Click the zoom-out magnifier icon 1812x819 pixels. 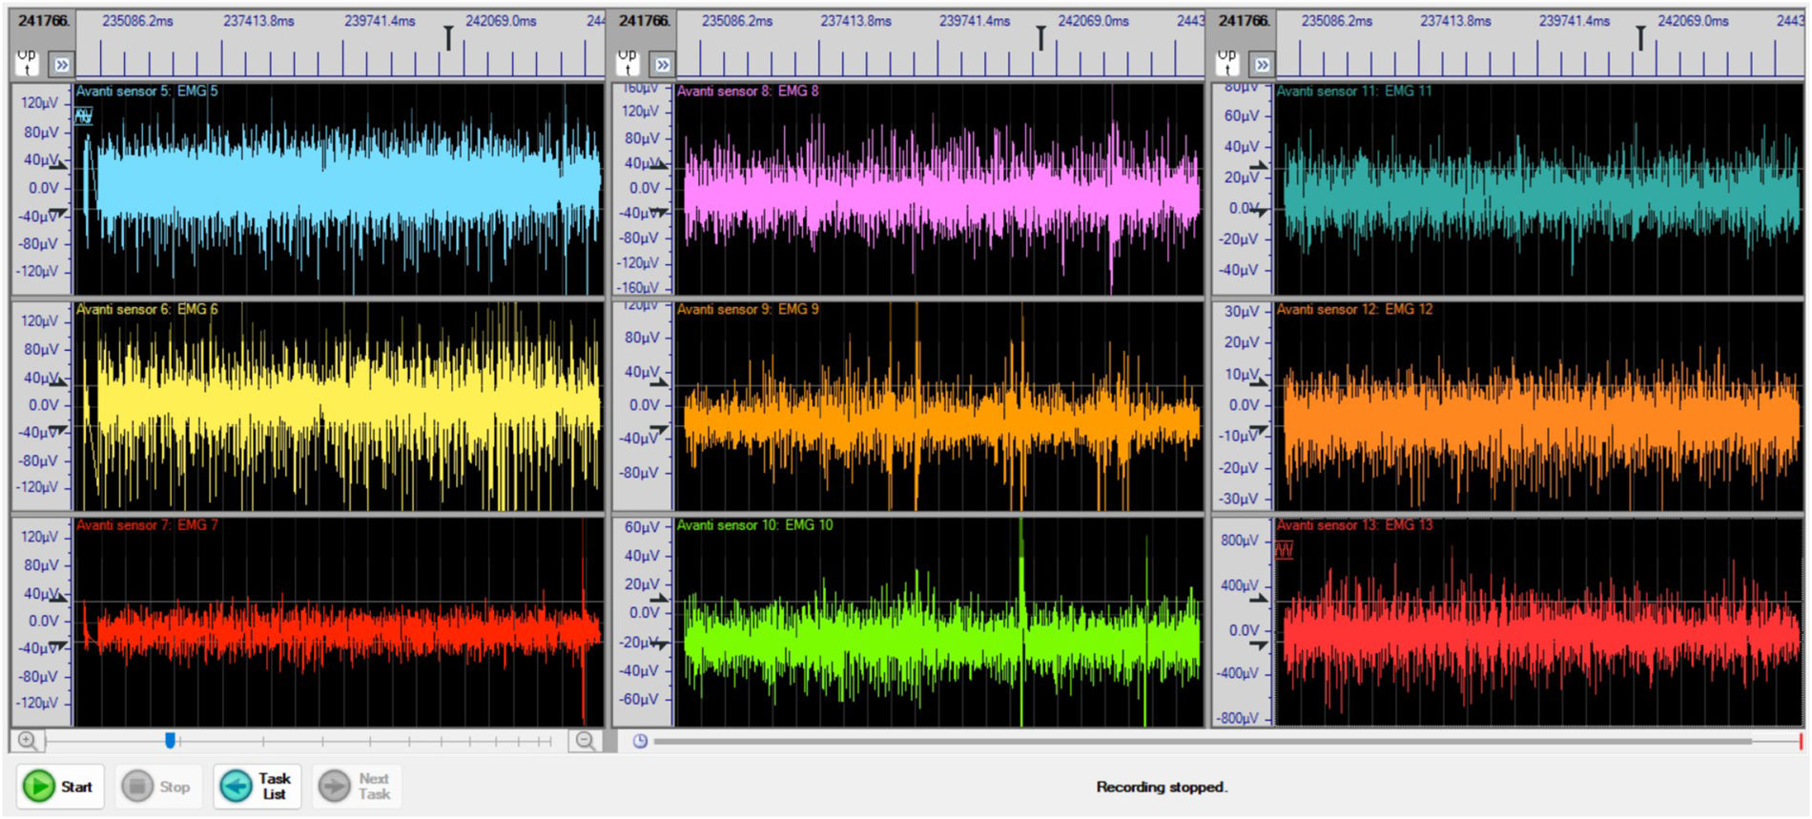[x=585, y=741]
